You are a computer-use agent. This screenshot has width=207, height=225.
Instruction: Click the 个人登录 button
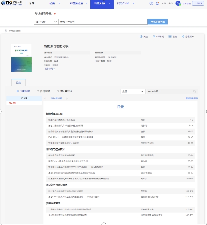tap(198, 3)
